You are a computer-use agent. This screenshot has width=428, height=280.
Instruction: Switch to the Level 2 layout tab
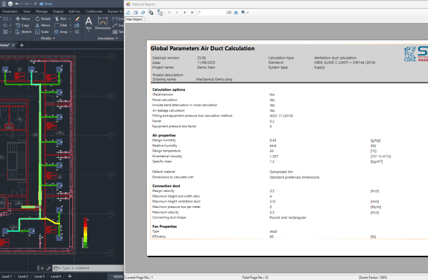(x=23, y=277)
